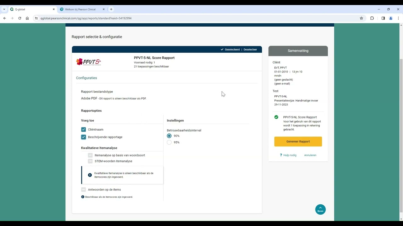Uncheck the Beschrijvende rapportage checkbox
The image size is (403, 226).
(83, 137)
